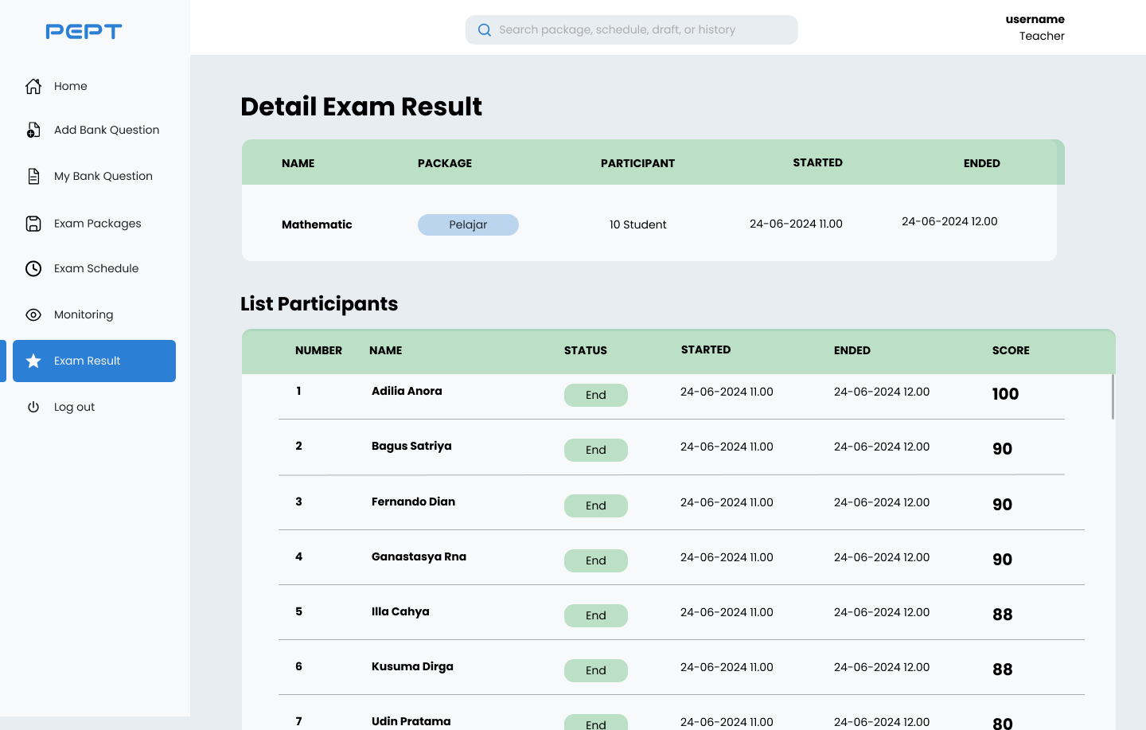
Task: Click the PEPT logo
Action: [x=84, y=31]
